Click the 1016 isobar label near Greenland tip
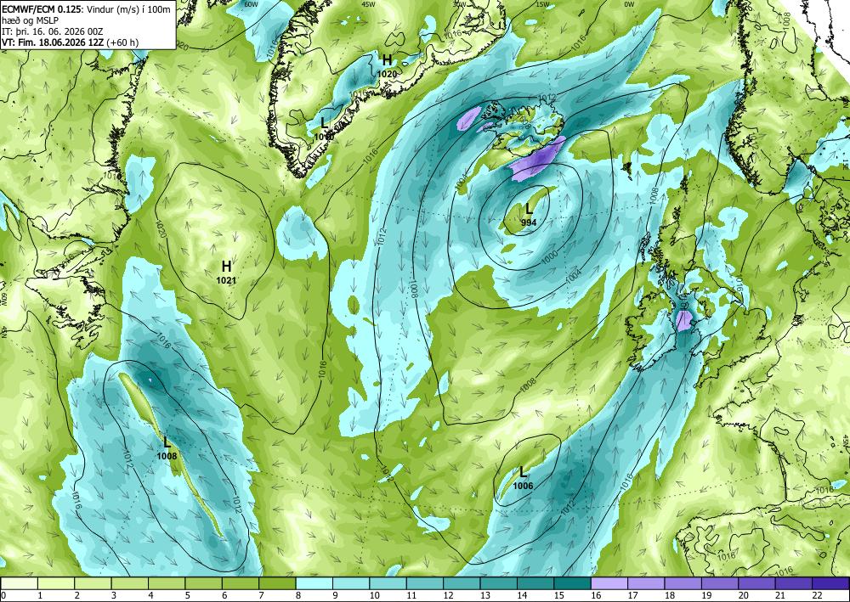Viewport: 850px width, 602px height. pyautogui.click(x=371, y=156)
